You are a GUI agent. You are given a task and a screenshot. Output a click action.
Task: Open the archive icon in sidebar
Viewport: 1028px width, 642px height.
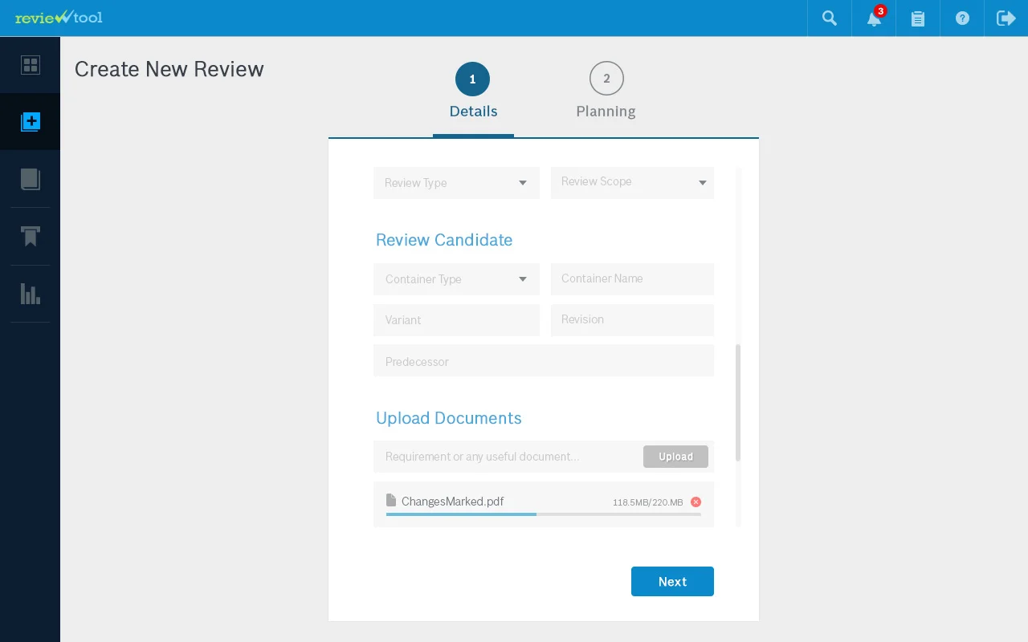point(31,236)
